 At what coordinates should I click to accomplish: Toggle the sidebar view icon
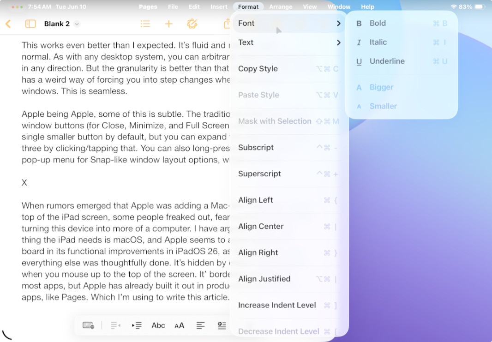tap(30, 24)
